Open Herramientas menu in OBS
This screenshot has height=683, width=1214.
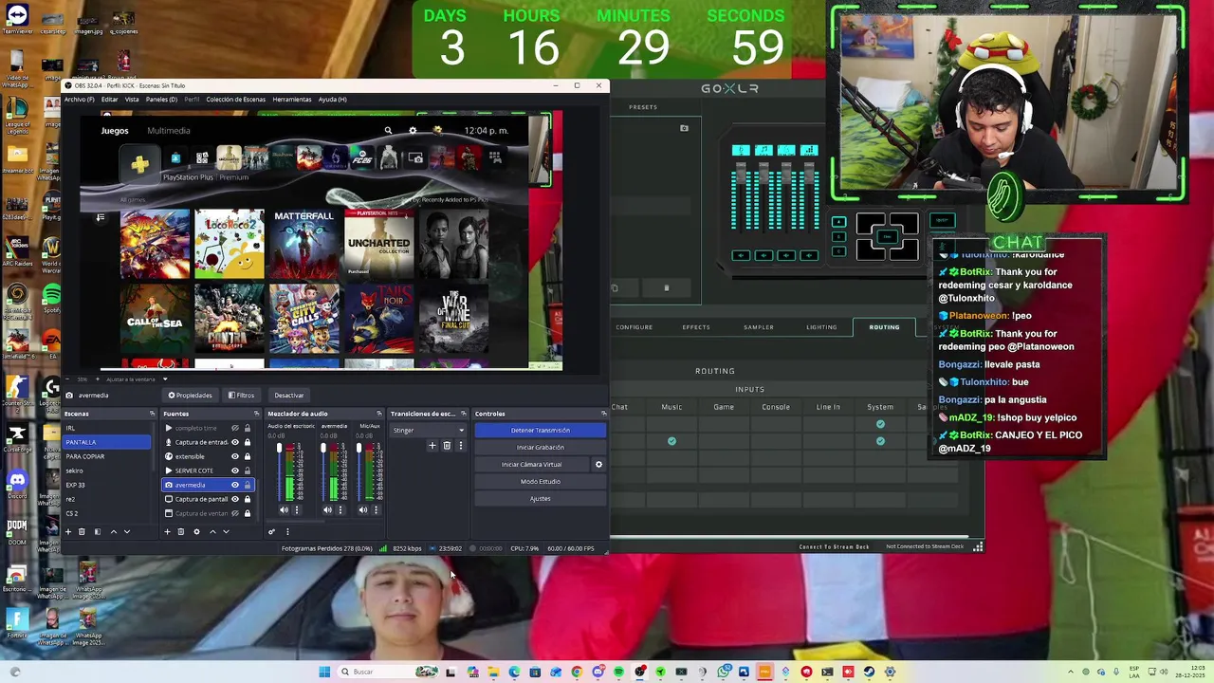click(292, 99)
